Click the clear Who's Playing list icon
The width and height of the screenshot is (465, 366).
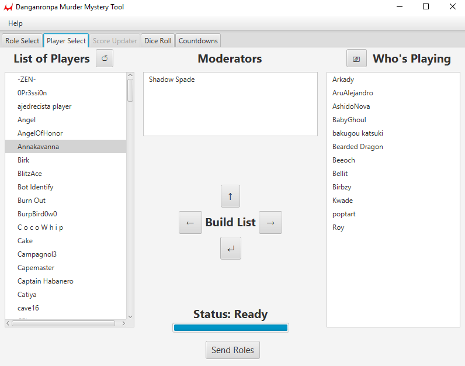pos(356,58)
